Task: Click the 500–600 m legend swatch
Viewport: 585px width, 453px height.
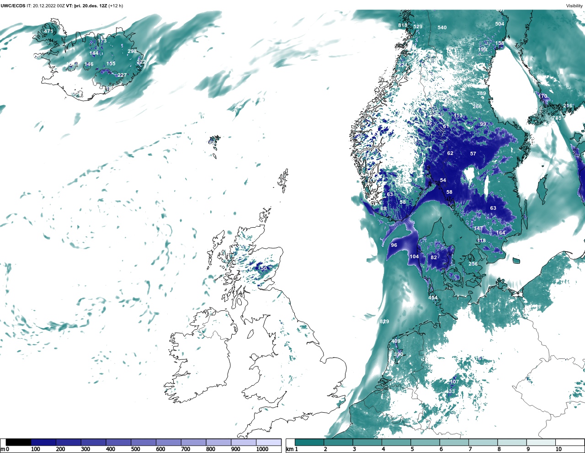Action: coord(144,442)
